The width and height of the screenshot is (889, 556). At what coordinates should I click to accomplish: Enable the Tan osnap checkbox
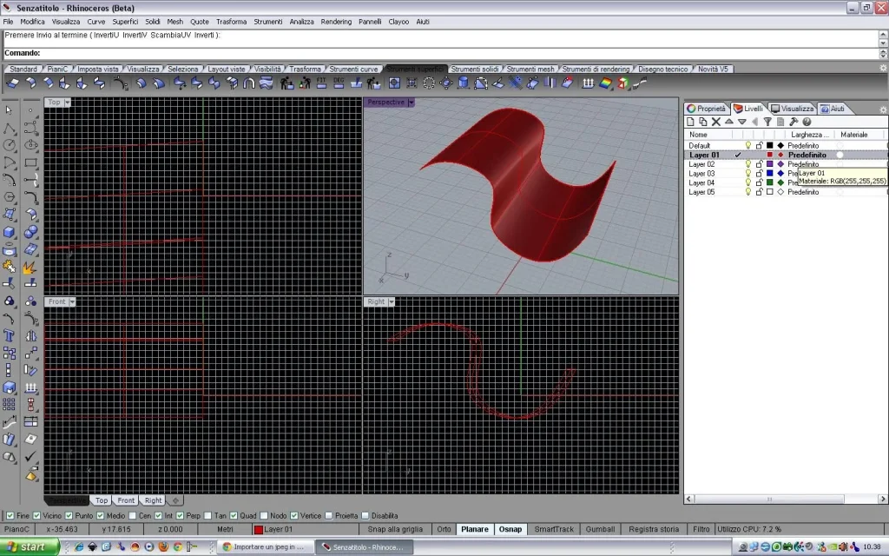(x=207, y=516)
